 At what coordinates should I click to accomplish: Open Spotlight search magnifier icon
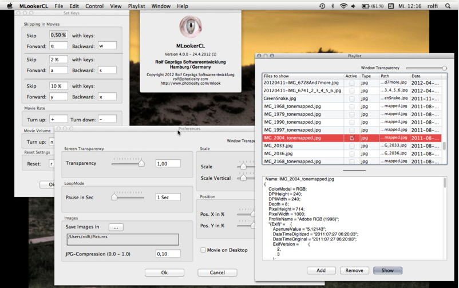pos(448,6)
